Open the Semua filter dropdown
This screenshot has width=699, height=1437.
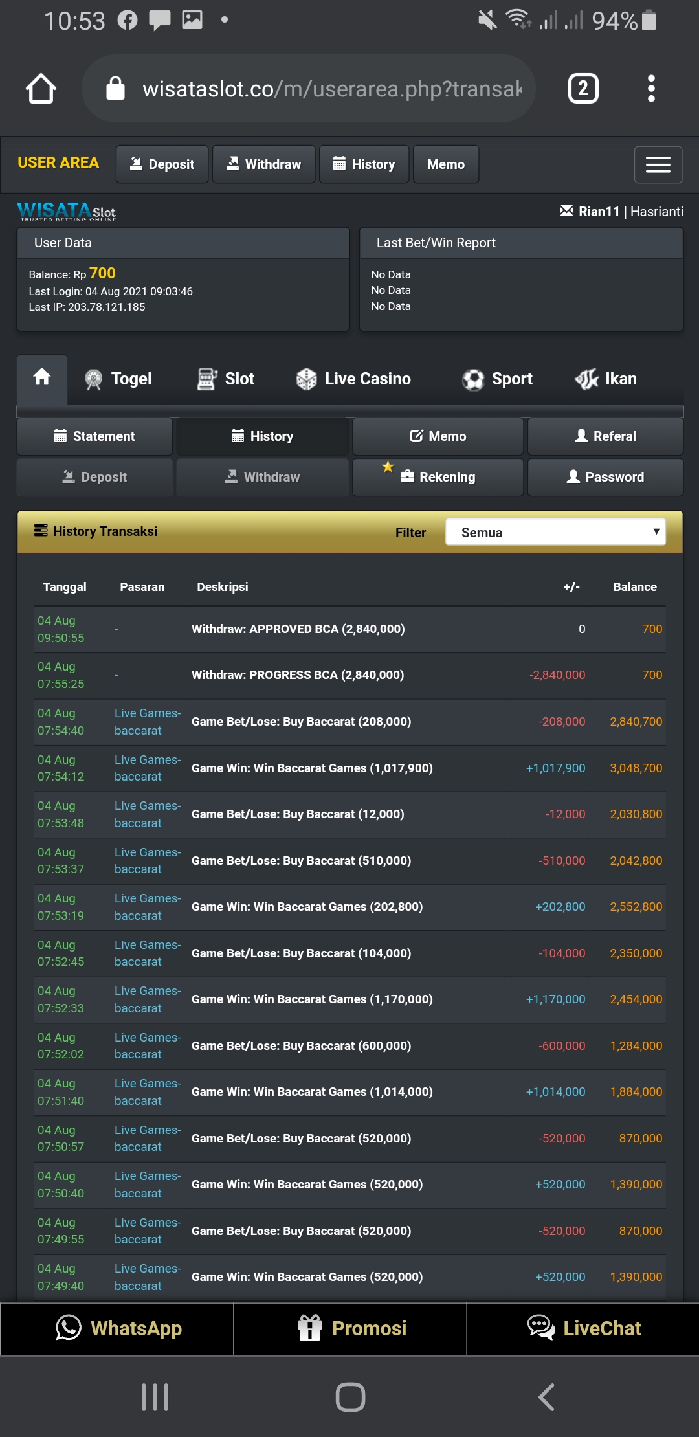point(555,532)
